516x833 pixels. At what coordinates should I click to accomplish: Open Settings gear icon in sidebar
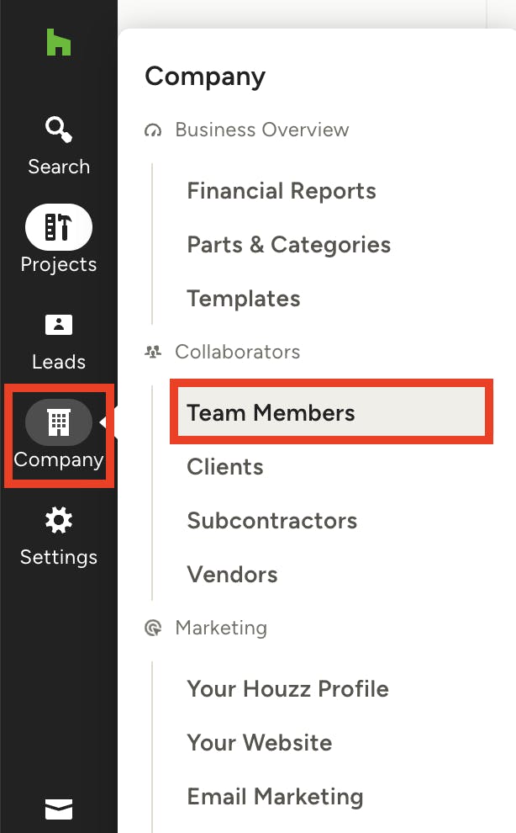pos(58,520)
